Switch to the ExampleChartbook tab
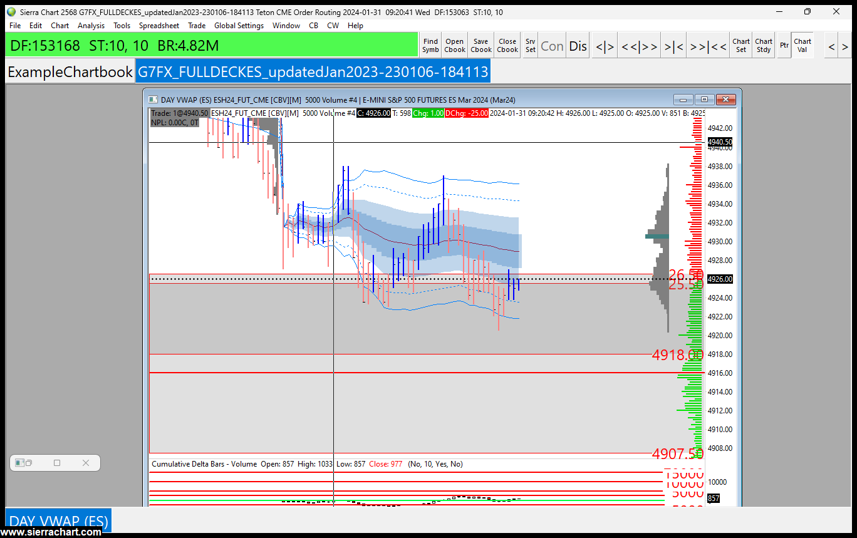Image resolution: width=857 pixels, height=538 pixels. (70, 71)
